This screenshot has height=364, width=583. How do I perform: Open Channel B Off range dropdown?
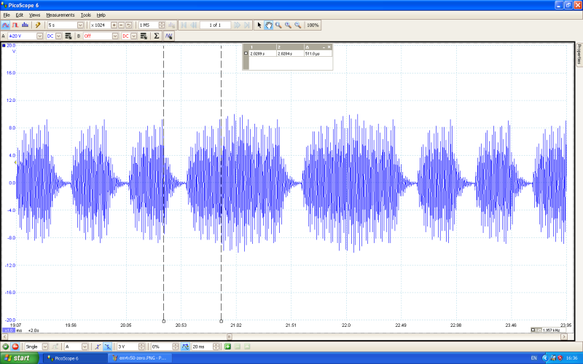[x=115, y=36]
